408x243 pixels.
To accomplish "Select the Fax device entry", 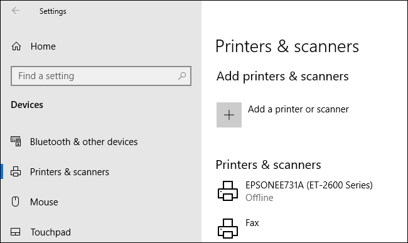I will coord(252,223).
